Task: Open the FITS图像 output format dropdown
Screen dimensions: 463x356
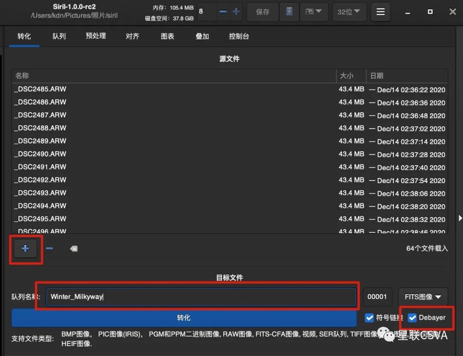Action: click(x=423, y=297)
